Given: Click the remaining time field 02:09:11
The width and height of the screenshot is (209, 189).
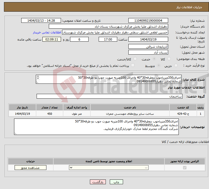Looking at the screenshot, I should (52, 39).
